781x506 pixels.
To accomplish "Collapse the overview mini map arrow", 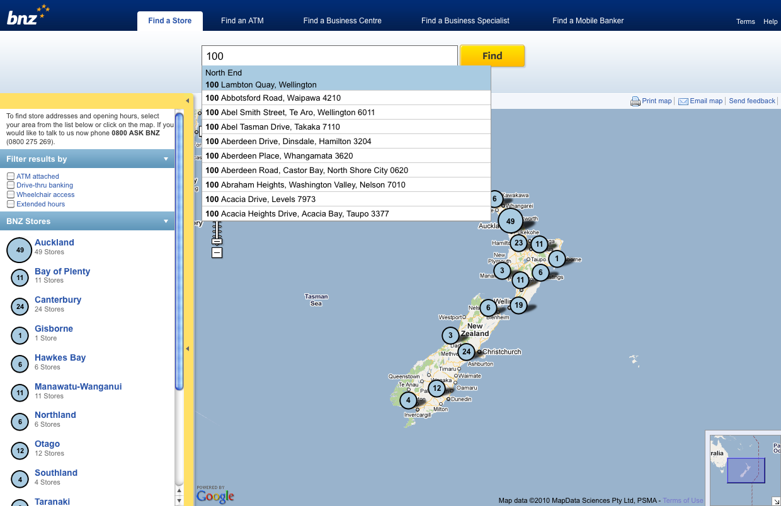I will pyautogui.click(x=776, y=501).
